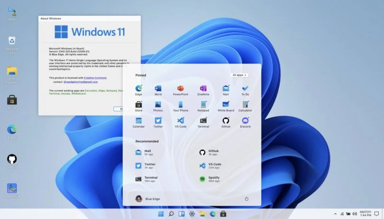Open the Edge desktop shortcut
384x219 pixels.
12,132
